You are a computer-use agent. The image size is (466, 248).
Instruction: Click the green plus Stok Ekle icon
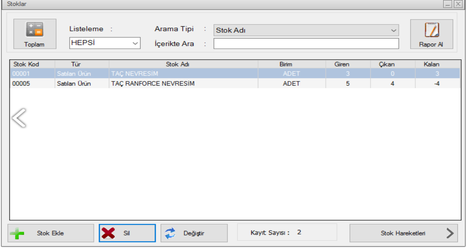coord(17,233)
